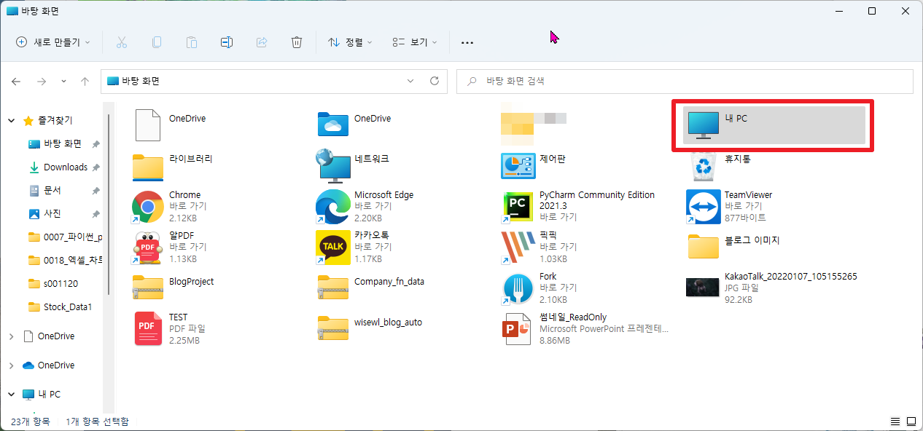Select the BlogProject zip folder
The width and height of the screenshot is (923, 431).
pyautogui.click(x=148, y=288)
